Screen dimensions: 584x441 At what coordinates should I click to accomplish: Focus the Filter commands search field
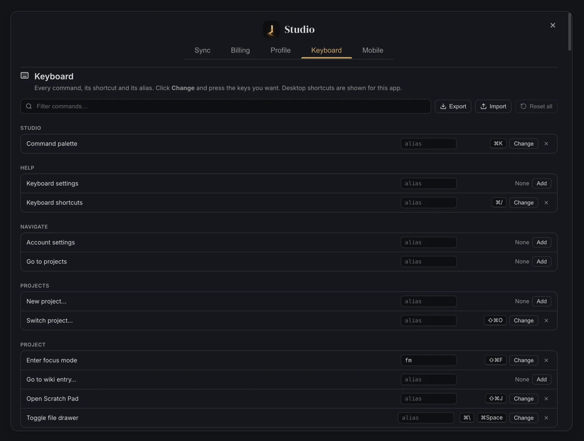(x=225, y=106)
